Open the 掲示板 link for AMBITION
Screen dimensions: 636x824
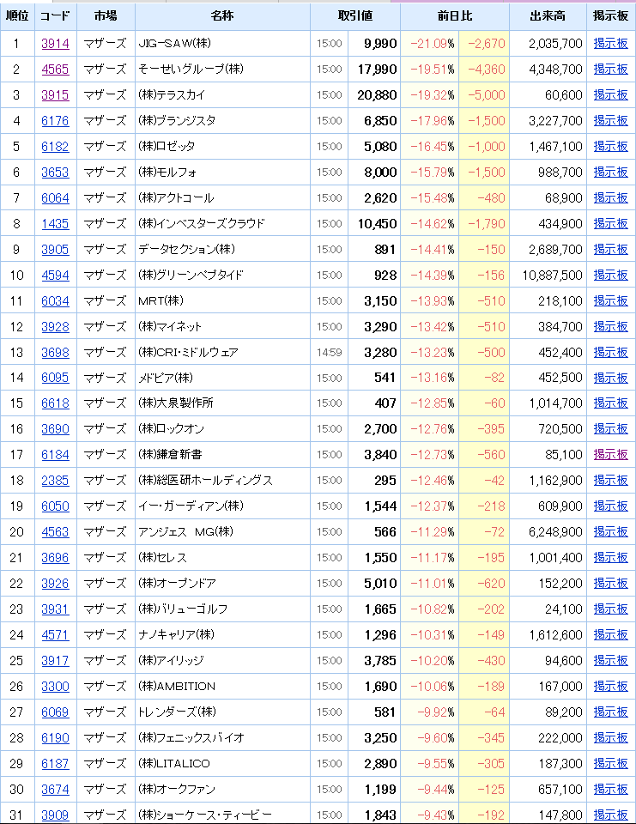pyautogui.click(x=611, y=687)
